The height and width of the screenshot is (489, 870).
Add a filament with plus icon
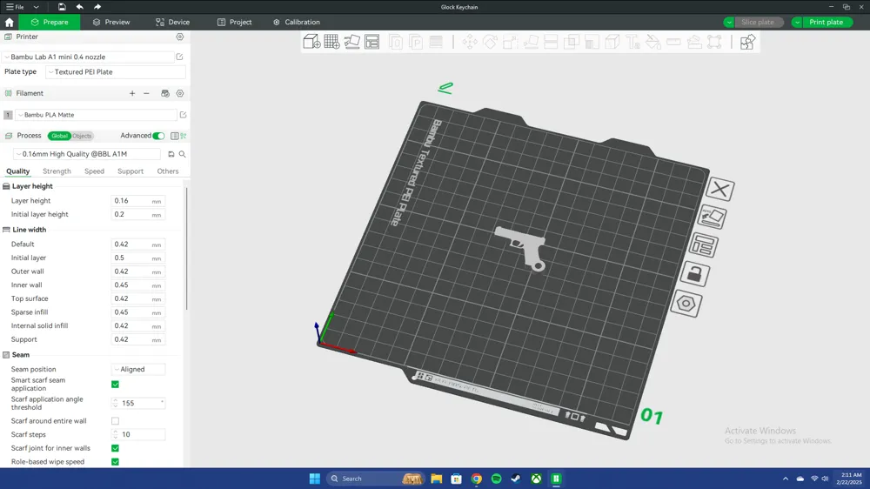point(132,93)
